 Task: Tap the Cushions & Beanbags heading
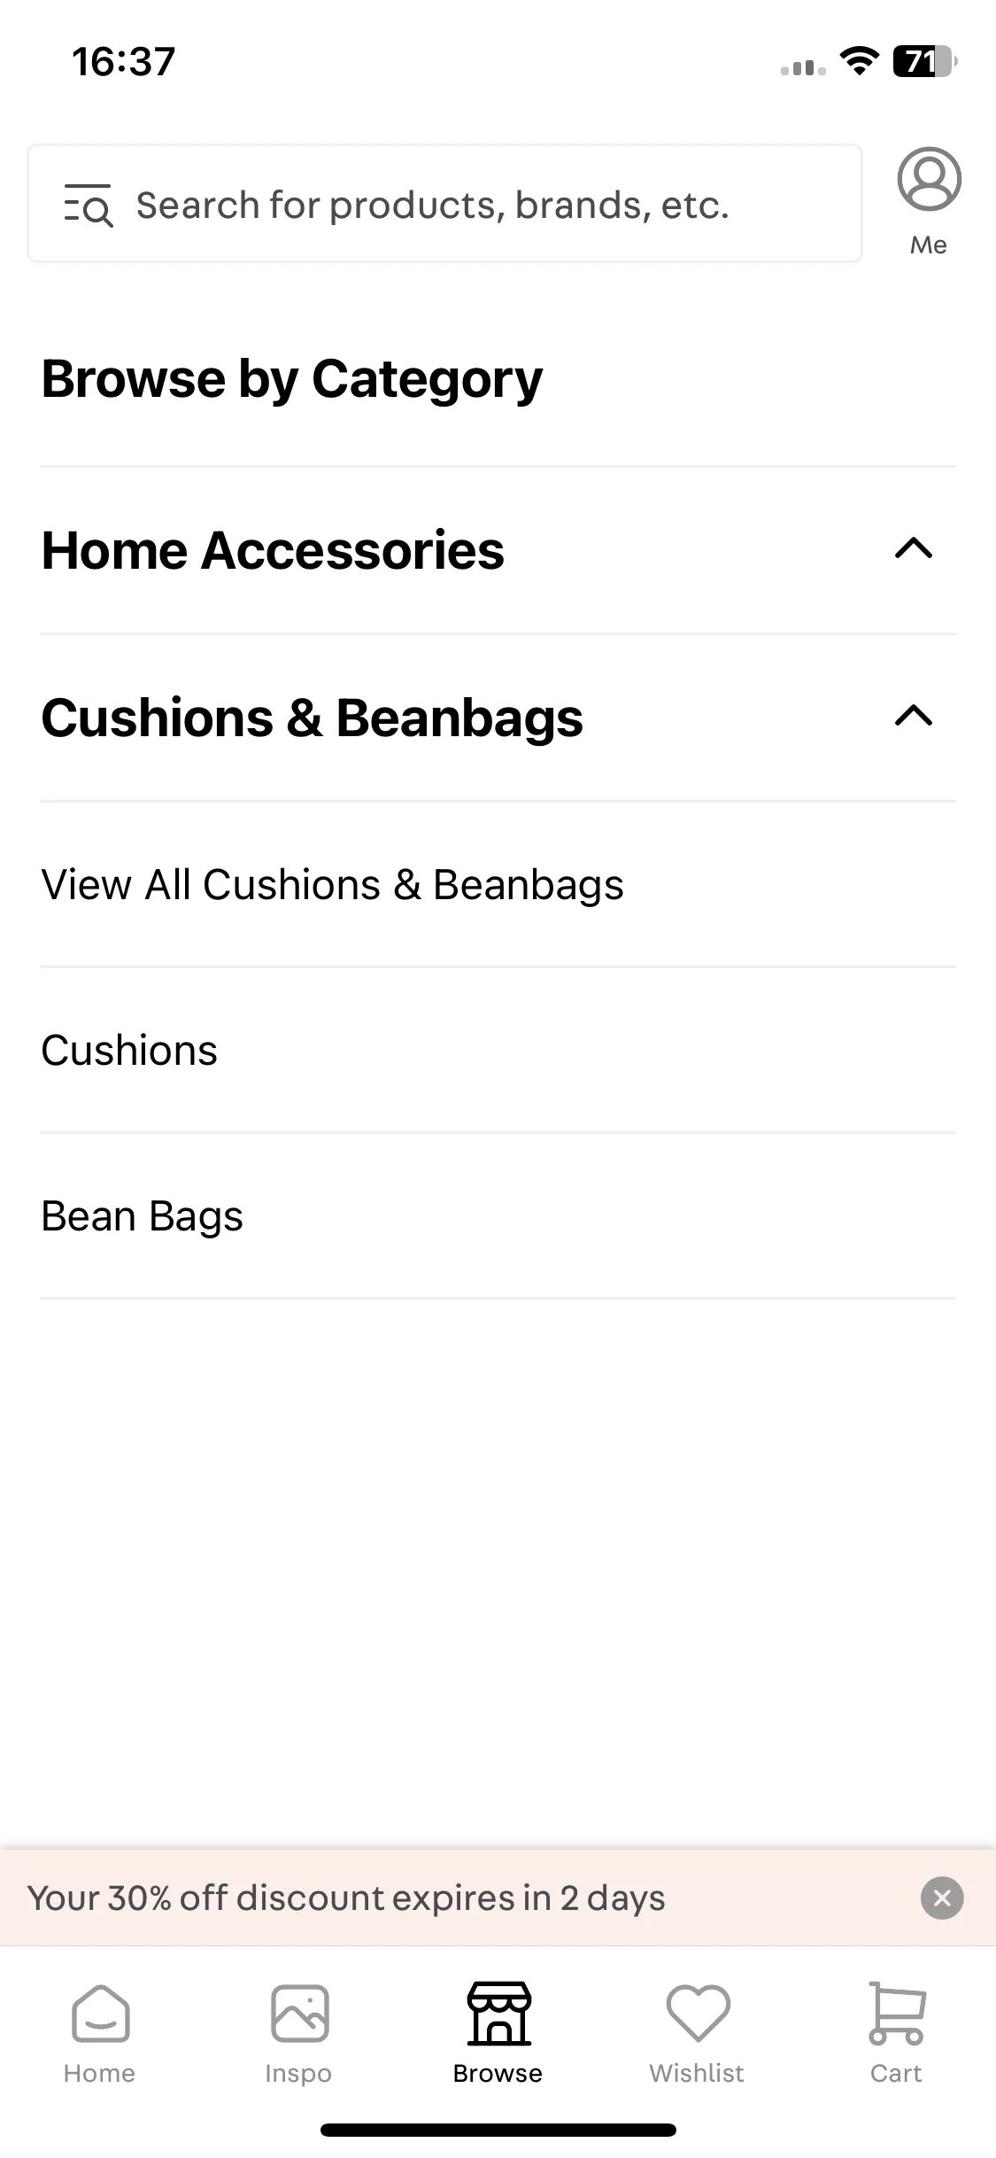[x=313, y=718]
